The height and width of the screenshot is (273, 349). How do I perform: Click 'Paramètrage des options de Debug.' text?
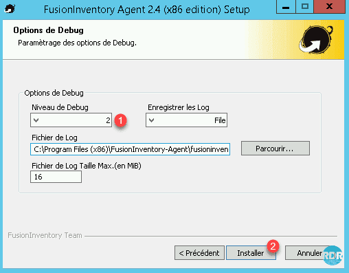tap(77, 43)
